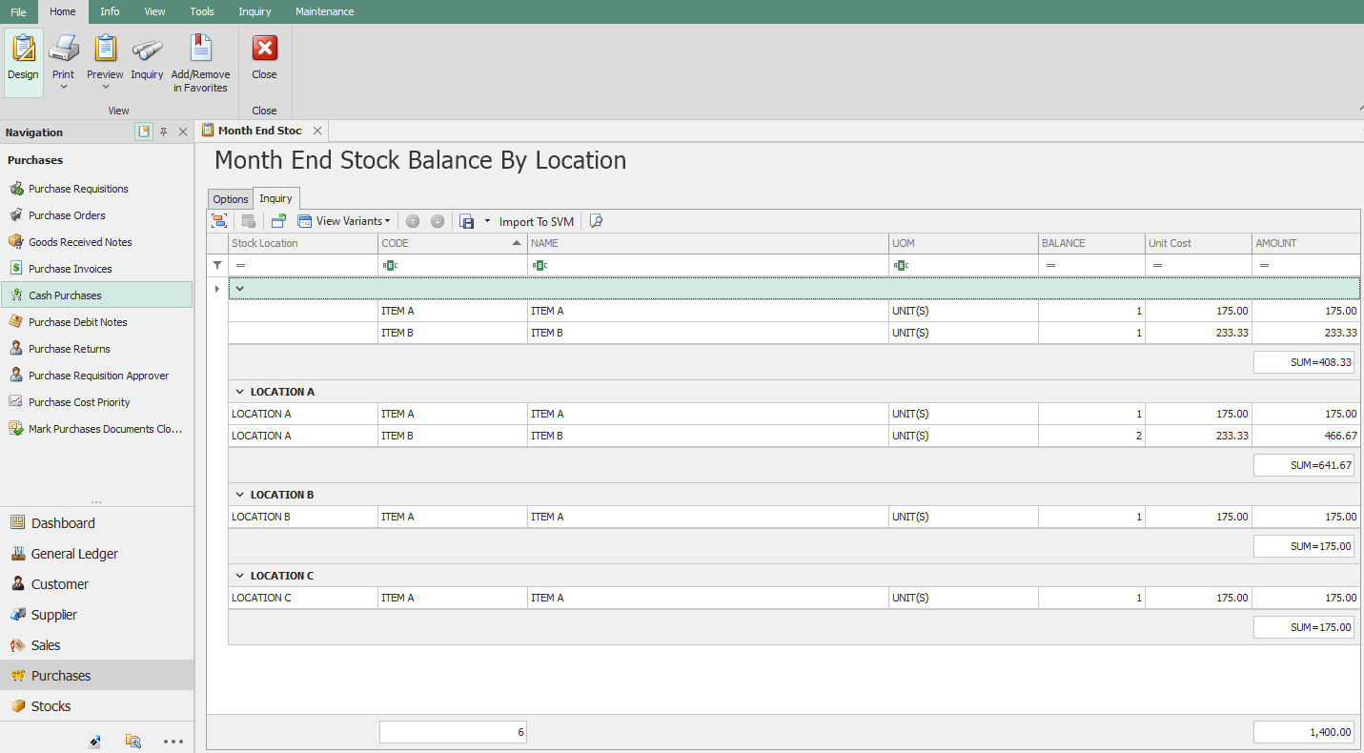Open Purchase Requisition Approver

pos(96,376)
